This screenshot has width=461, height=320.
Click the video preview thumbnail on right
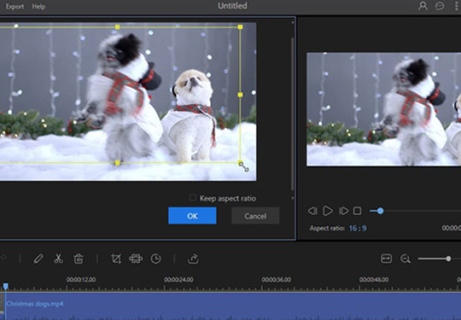click(383, 109)
